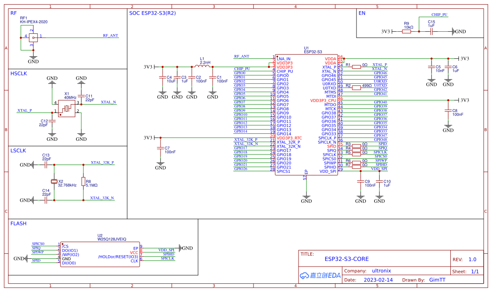Select capacitor C7 100nF
The image size is (492, 292).
tap(161, 148)
